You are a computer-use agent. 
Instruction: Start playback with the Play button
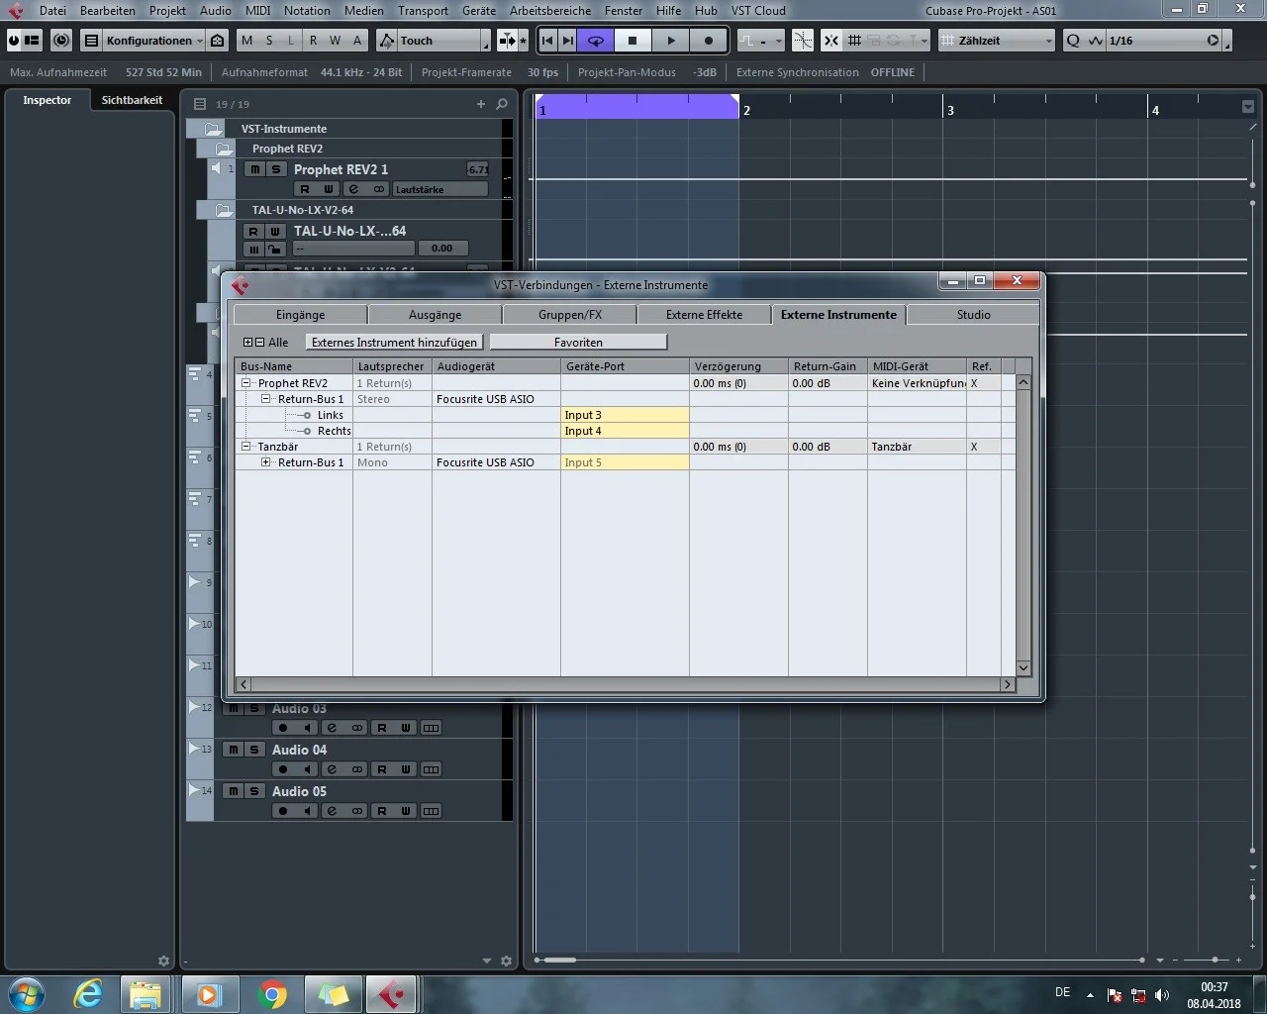point(671,41)
